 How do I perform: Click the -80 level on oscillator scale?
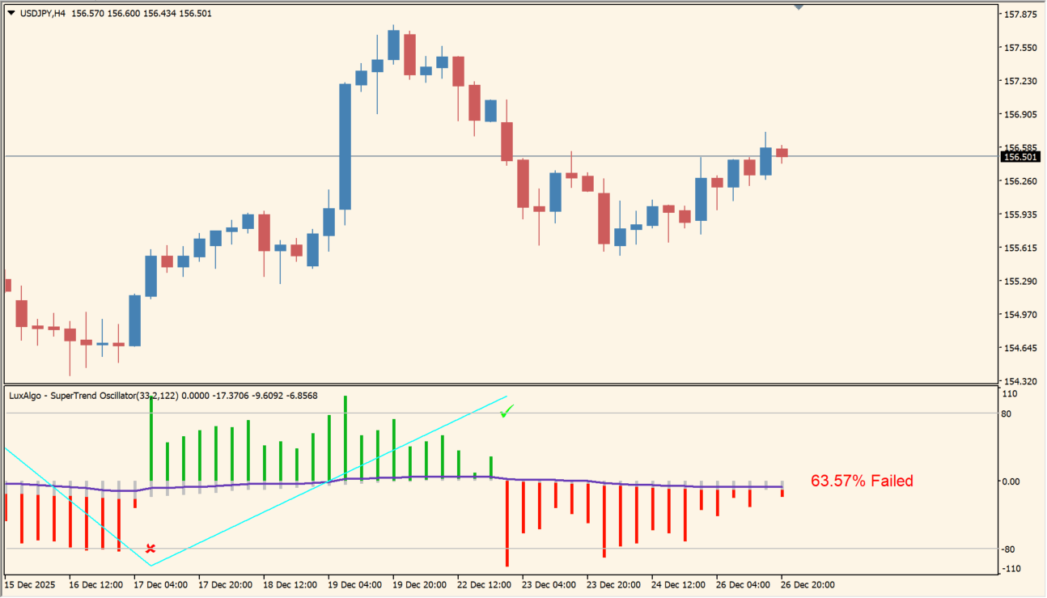click(x=1010, y=549)
